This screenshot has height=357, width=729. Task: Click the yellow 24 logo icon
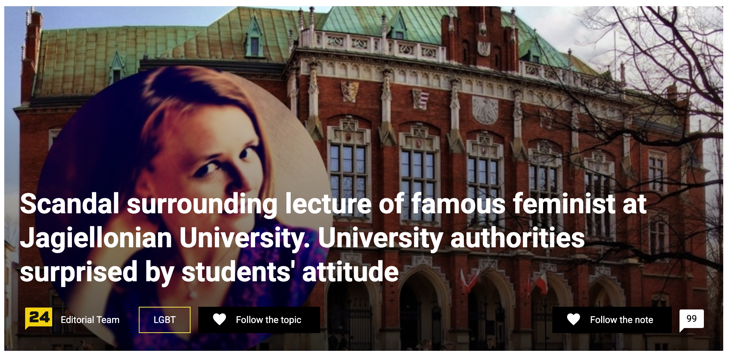(38, 318)
